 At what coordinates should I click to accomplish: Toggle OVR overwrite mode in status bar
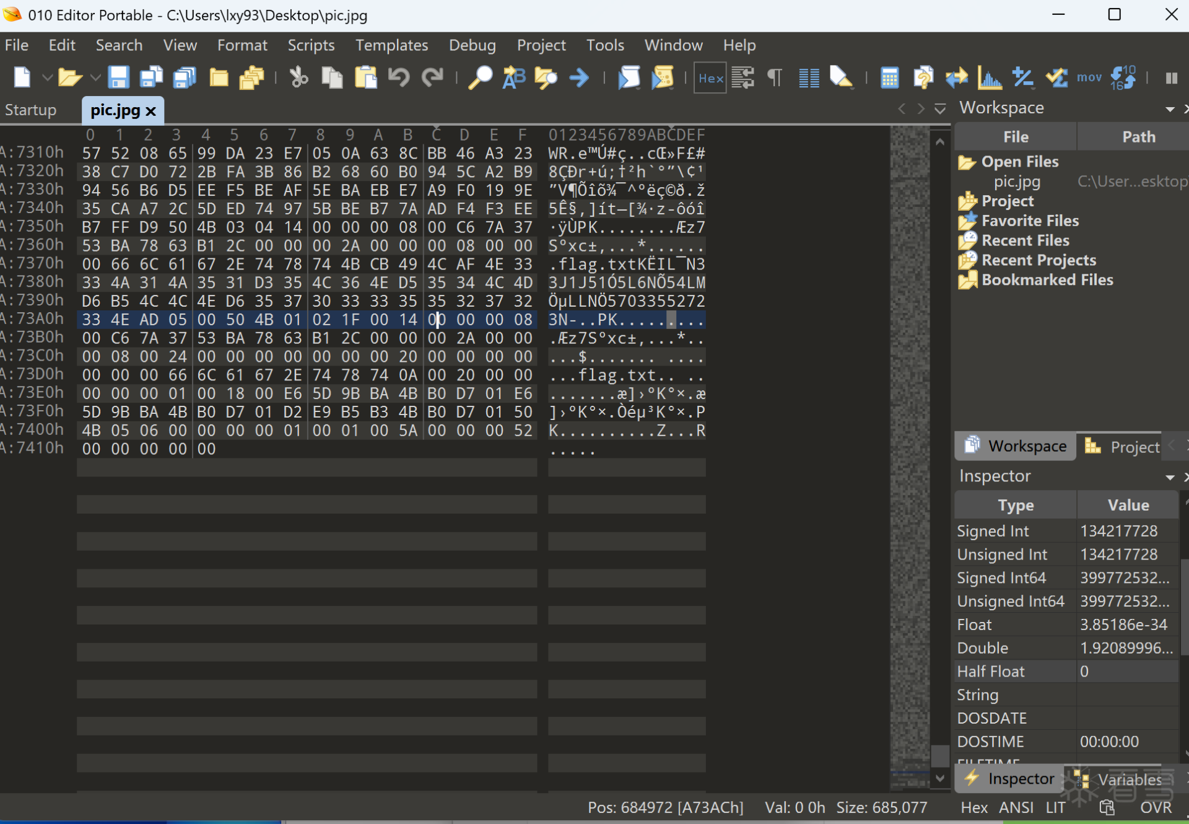point(1155,807)
